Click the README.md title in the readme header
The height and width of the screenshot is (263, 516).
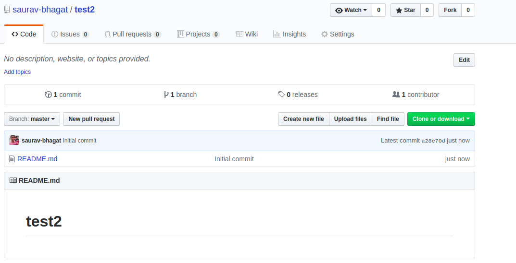tap(39, 180)
